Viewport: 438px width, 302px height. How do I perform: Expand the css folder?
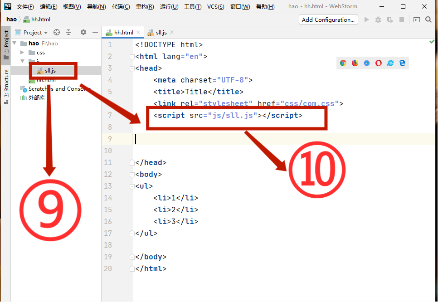coord(22,52)
